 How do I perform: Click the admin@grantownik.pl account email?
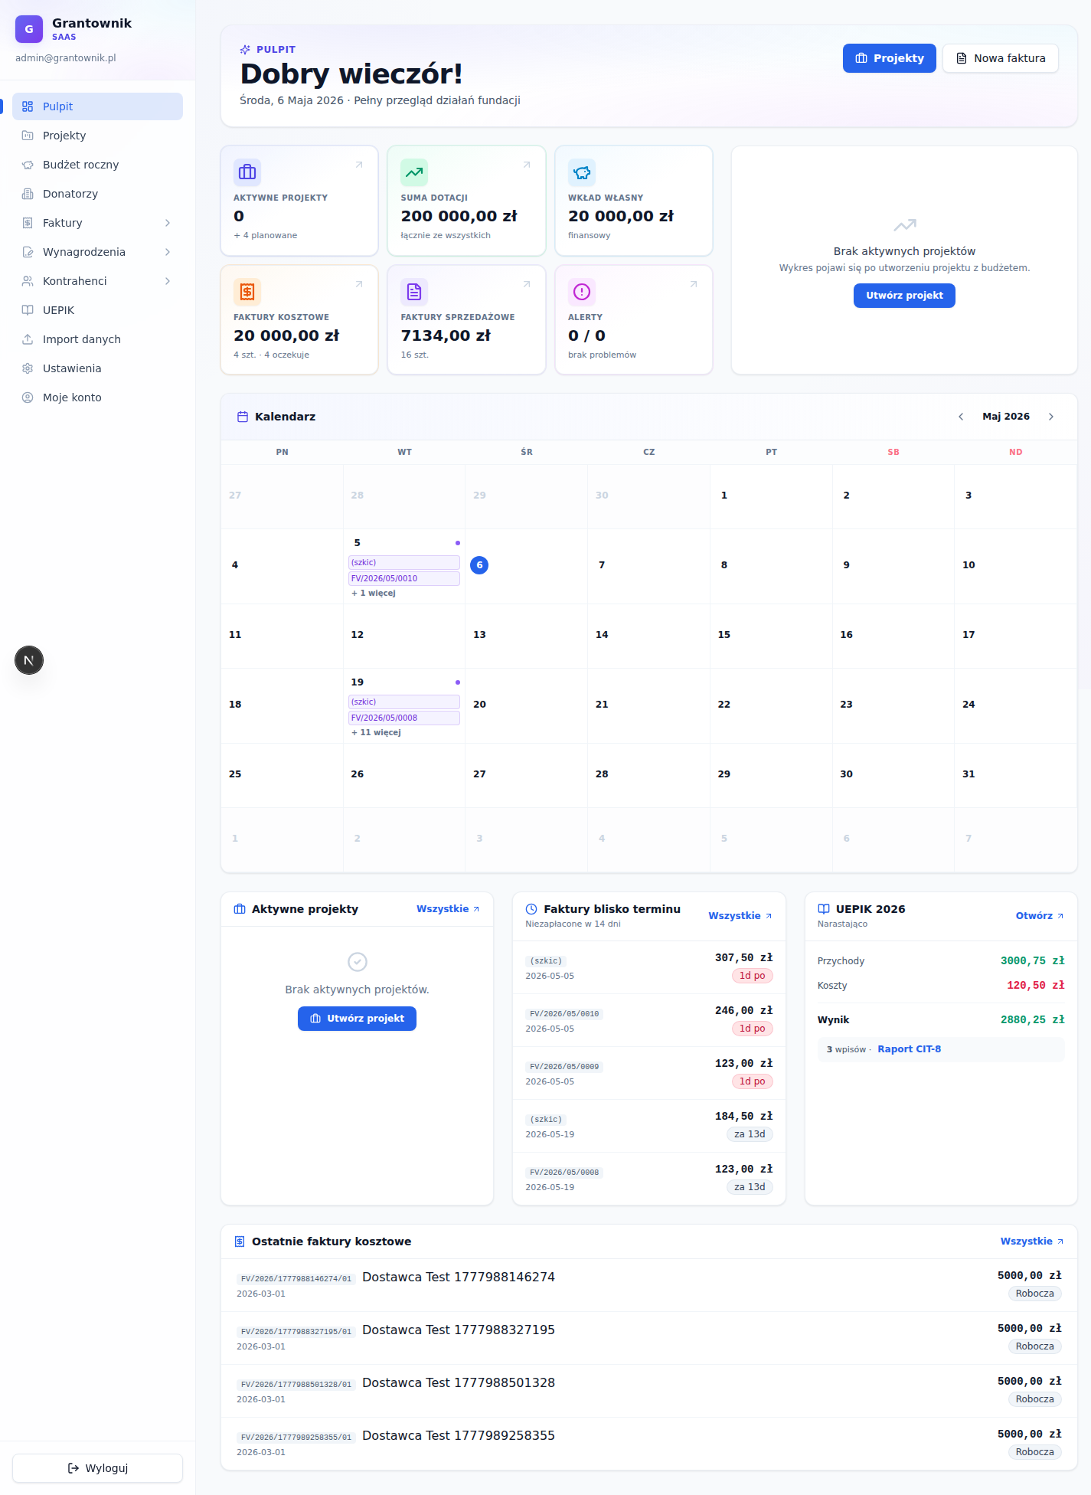tap(66, 58)
